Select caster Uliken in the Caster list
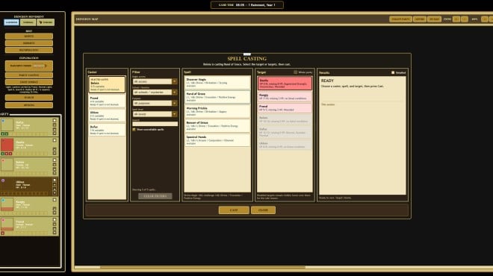Image resolution: width=493 pixels, height=276 pixels. 107,115
